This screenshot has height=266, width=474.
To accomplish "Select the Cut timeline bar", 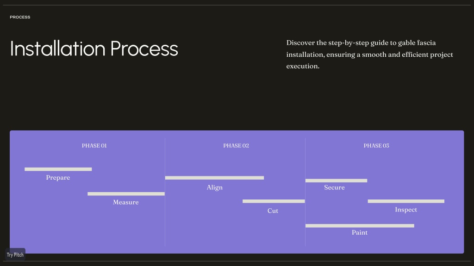I will (x=274, y=201).
